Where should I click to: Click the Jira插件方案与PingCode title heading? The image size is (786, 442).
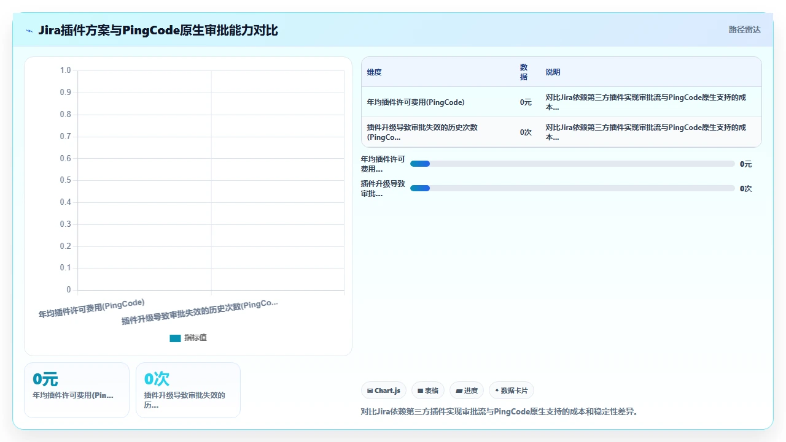(158, 30)
